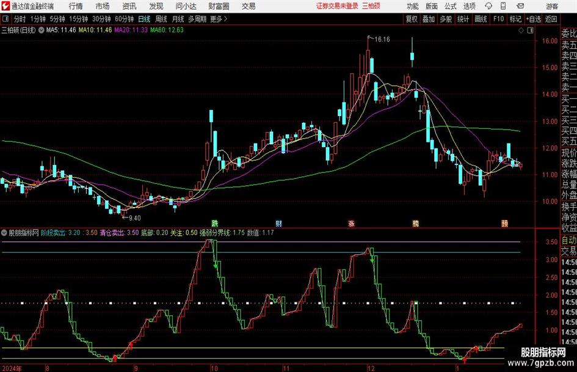Open the 功能 menu
The image size is (577, 372).
pyautogui.click(x=413, y=6)
